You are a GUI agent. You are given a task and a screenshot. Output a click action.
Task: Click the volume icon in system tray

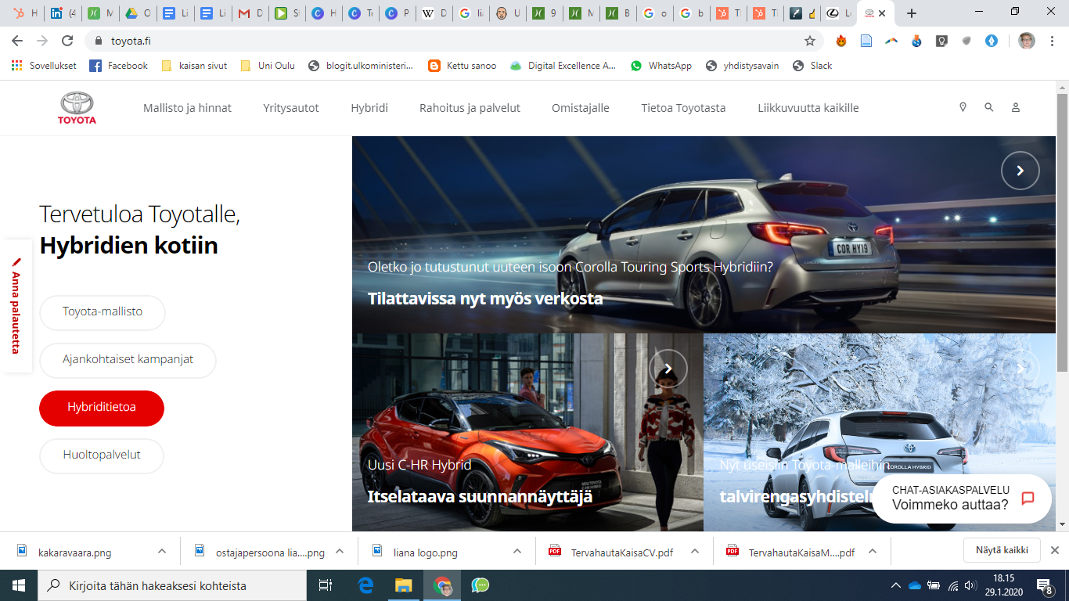(971, 585)
